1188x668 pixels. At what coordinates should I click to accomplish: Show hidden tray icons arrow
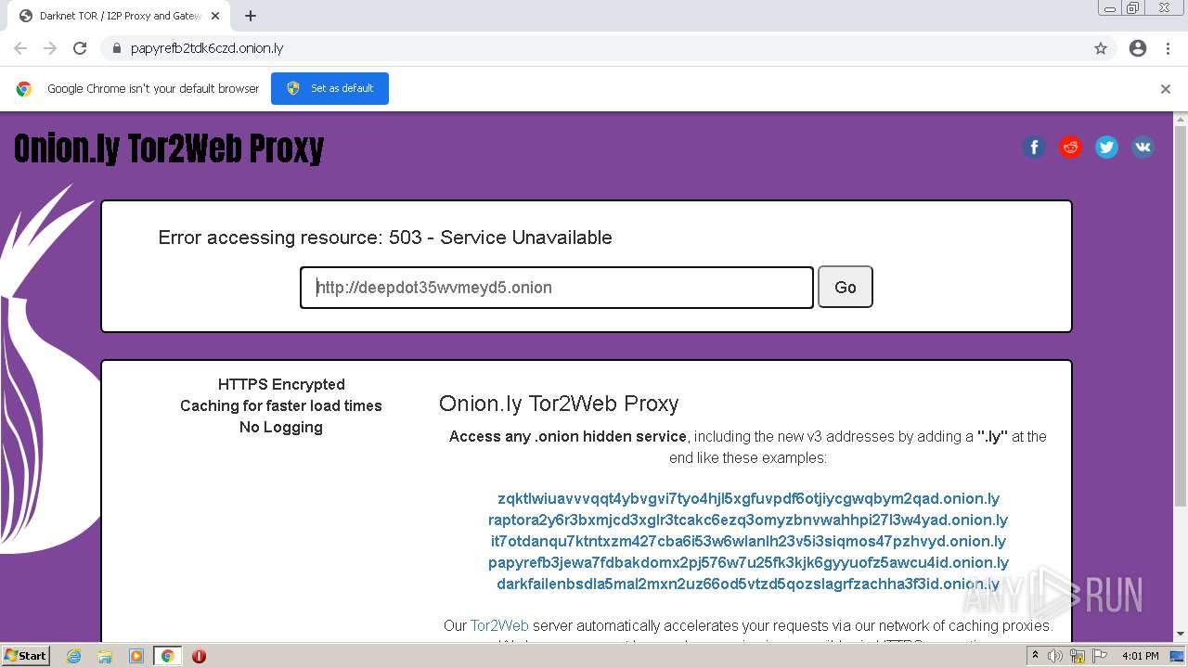point(1036,656)
